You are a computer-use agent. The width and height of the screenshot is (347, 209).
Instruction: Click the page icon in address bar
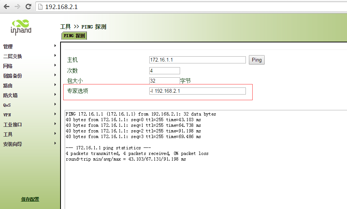coord(41,7)
